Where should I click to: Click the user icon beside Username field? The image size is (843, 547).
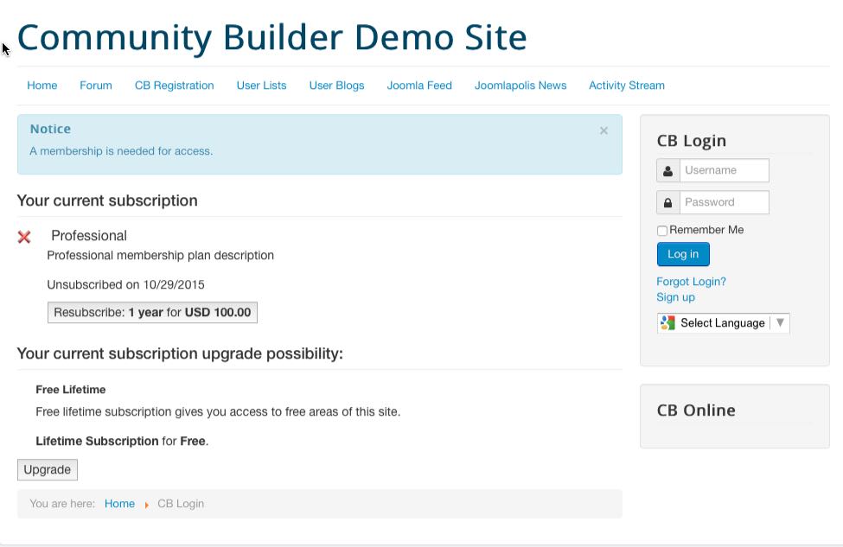pyautogui.click(x=667, y=171)
